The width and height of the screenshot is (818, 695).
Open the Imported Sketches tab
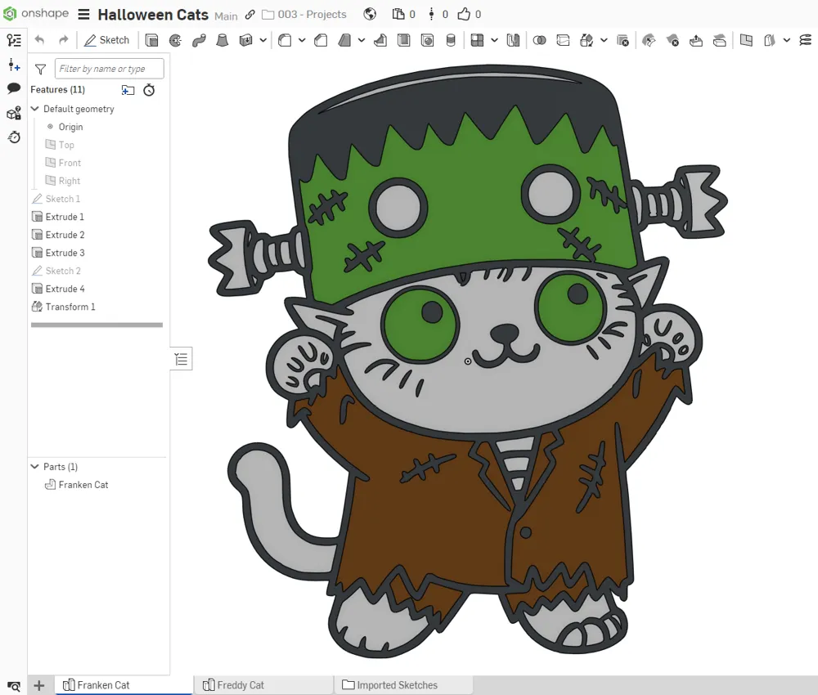click(394, 684)
